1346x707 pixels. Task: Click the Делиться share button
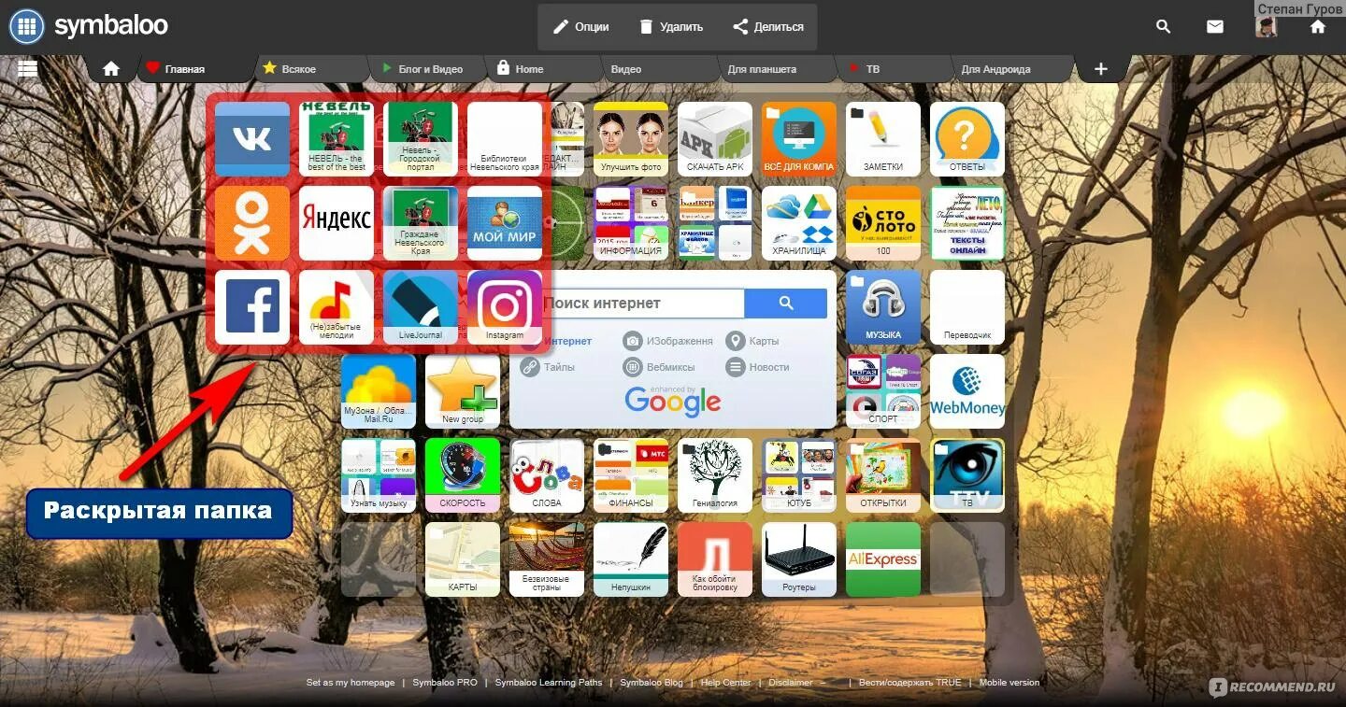[768, 27]
